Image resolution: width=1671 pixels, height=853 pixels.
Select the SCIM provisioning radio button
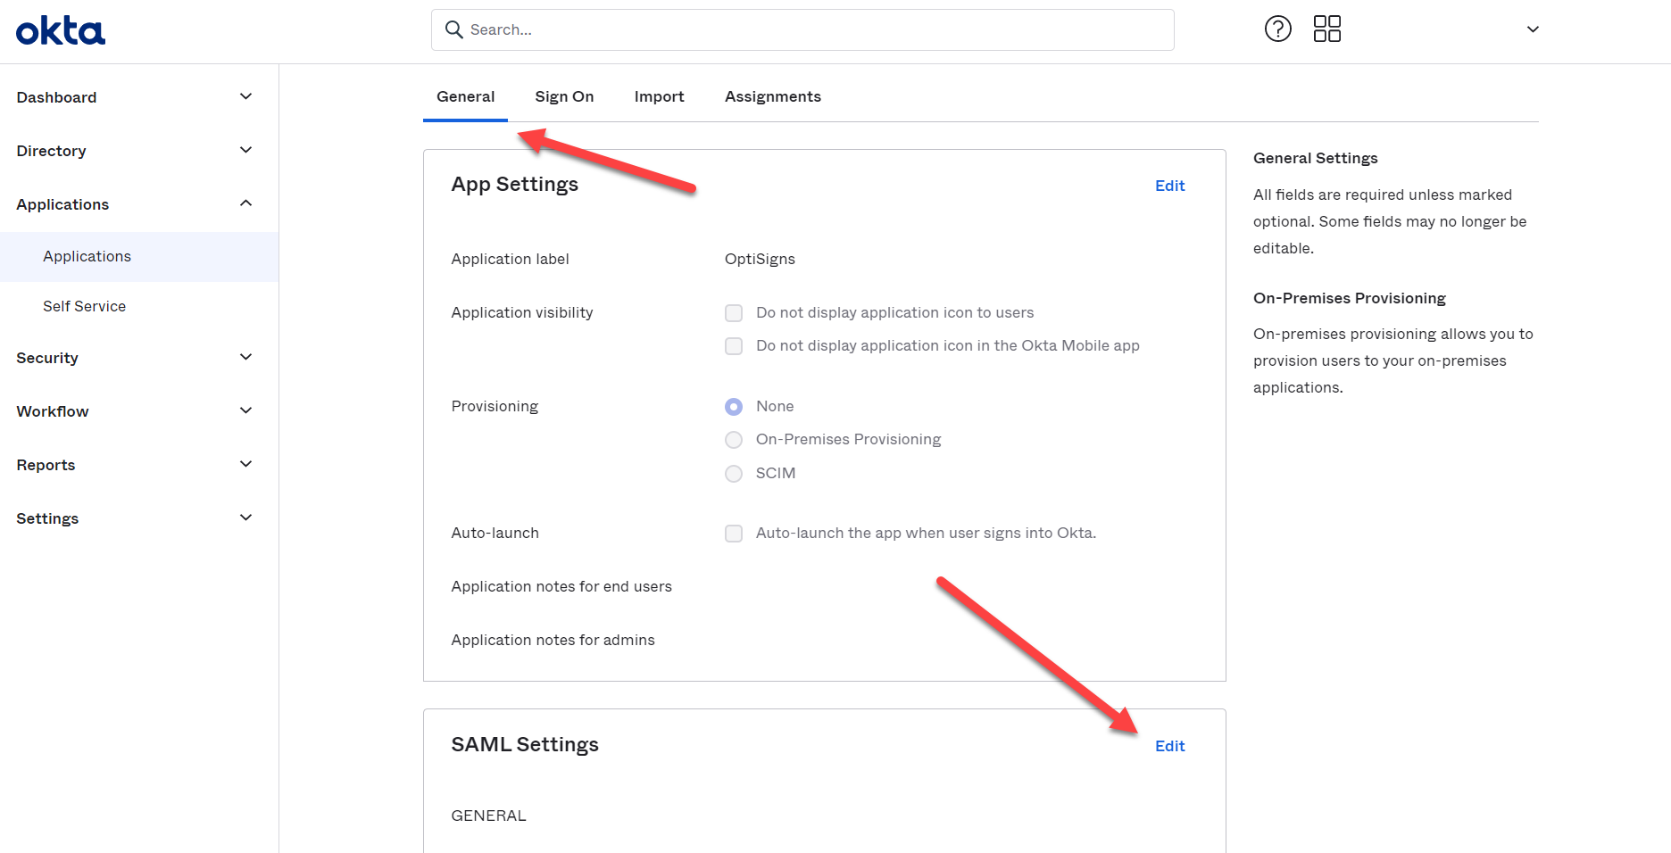(x=734, y=474)
